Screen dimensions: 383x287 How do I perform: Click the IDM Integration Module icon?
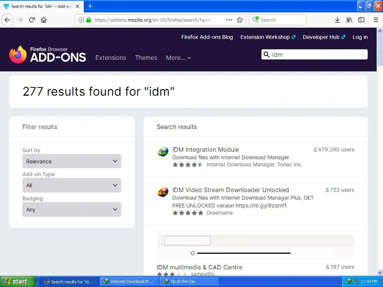163,152
